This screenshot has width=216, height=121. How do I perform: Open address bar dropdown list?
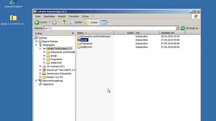177,28
